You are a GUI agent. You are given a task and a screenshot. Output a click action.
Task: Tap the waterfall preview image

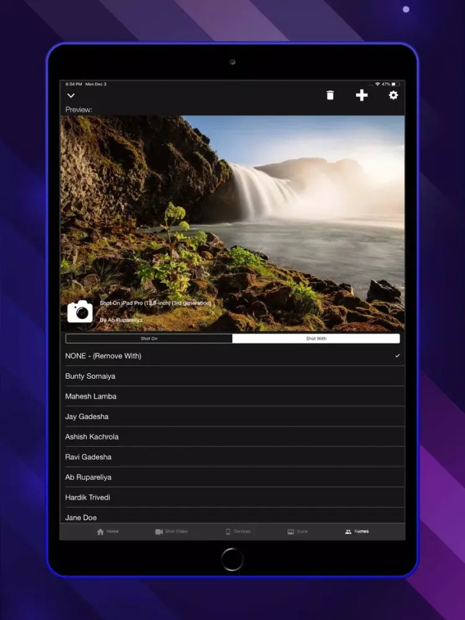point(232,223)
